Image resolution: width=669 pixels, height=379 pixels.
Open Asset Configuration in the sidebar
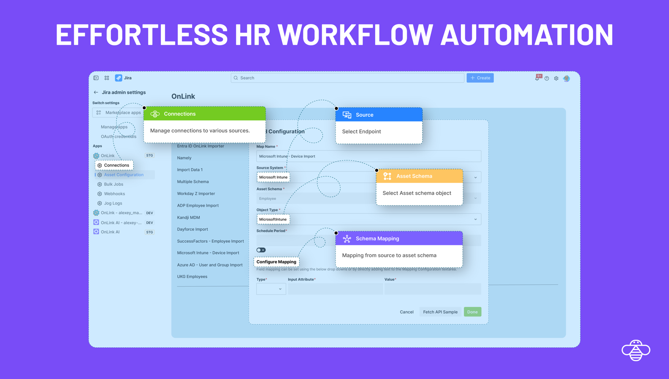coord(125,175)
